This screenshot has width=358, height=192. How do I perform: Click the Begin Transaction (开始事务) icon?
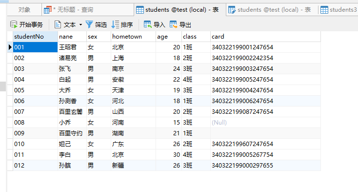point(14,24)
